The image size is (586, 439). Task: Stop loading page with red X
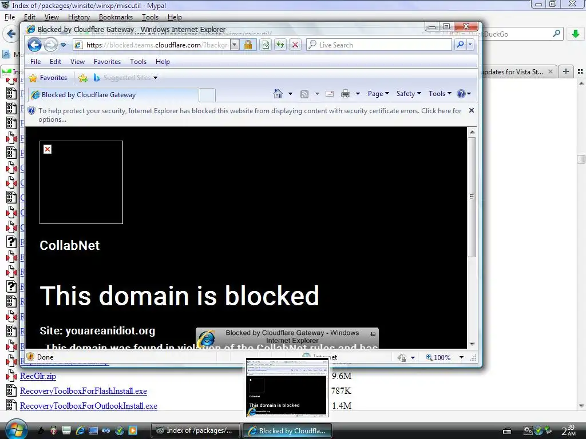coord(295,45)
